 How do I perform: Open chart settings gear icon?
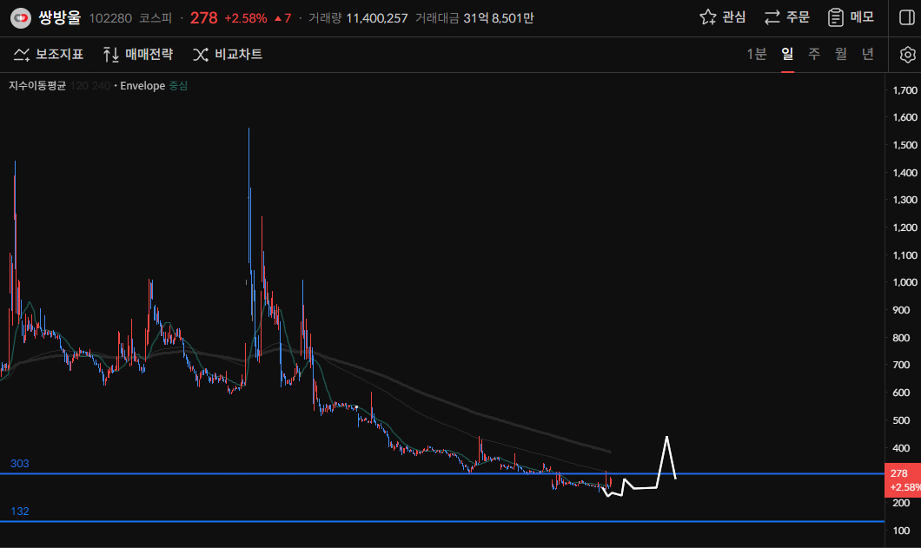click(907, 55)
